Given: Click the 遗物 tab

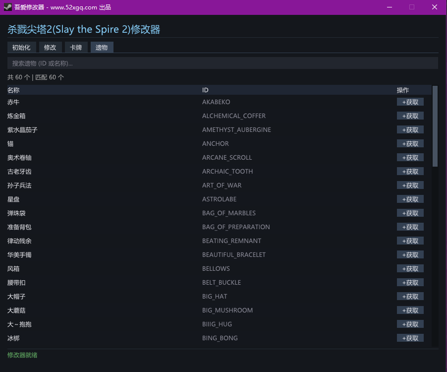Looking at the screenshot, I should [x=102, y=47].
